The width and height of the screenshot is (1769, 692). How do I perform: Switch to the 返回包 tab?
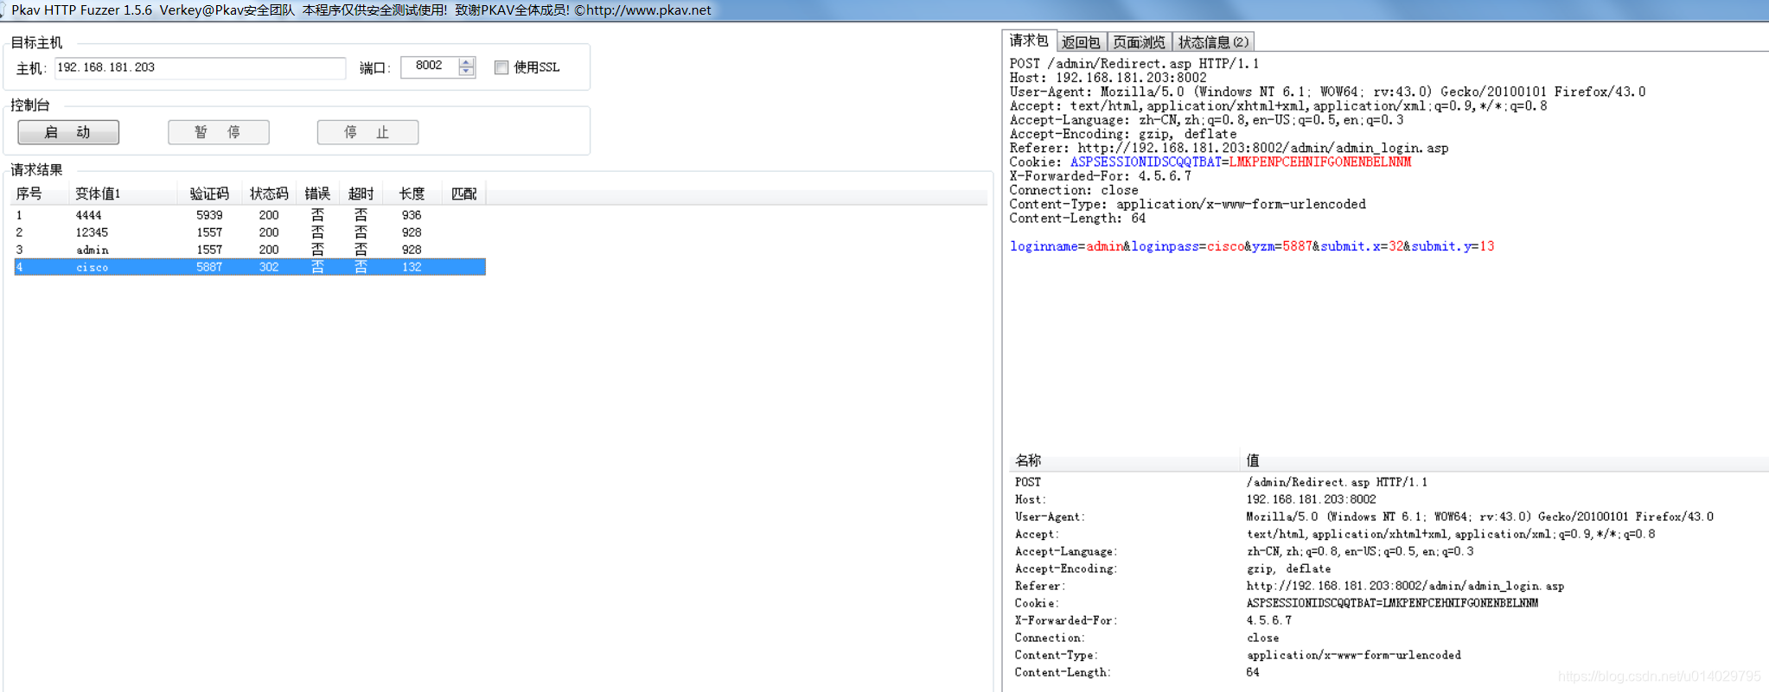[x=1081, y=42]
